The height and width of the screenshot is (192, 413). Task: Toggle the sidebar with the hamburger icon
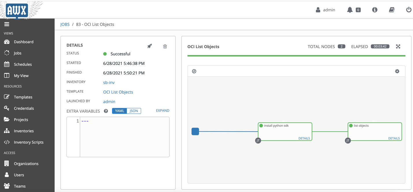pyautogui.click(x=7, y=24)
